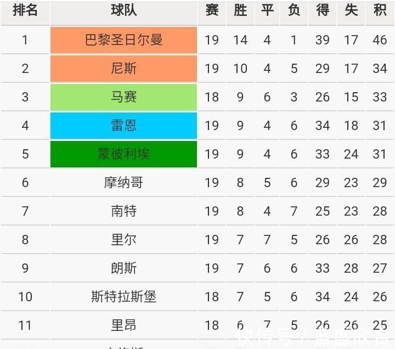Select the blue 雷恩 team cell

[x=123, y=126]
